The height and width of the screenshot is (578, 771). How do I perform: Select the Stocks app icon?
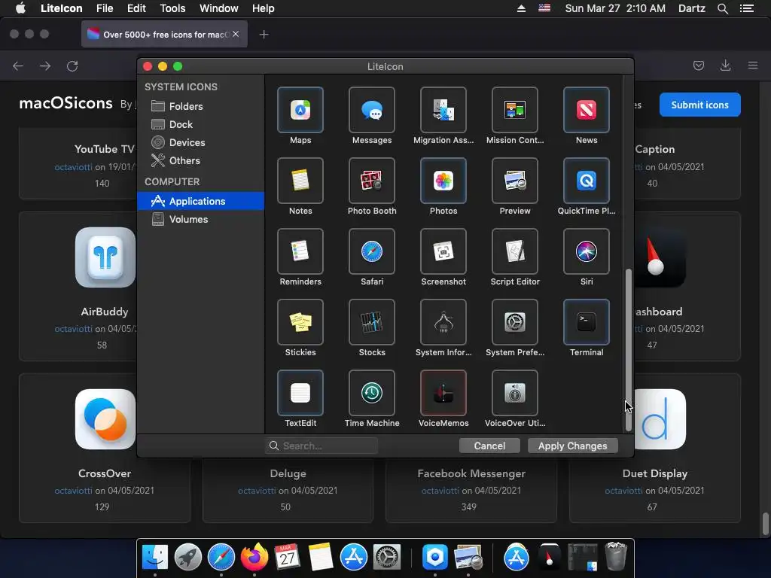click(x=372, y=322)
